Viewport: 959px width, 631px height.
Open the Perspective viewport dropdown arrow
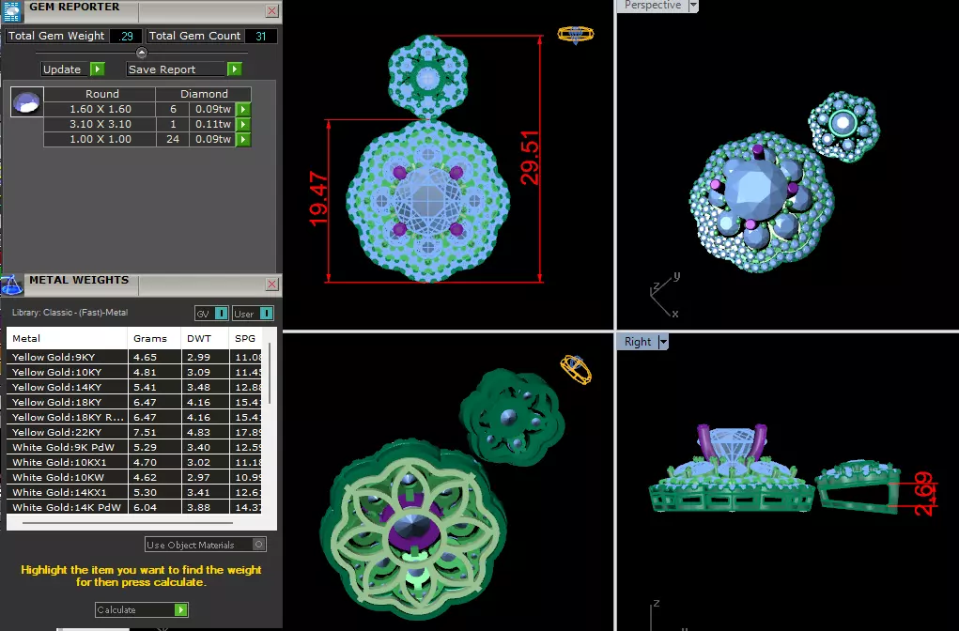pos(693,6)
